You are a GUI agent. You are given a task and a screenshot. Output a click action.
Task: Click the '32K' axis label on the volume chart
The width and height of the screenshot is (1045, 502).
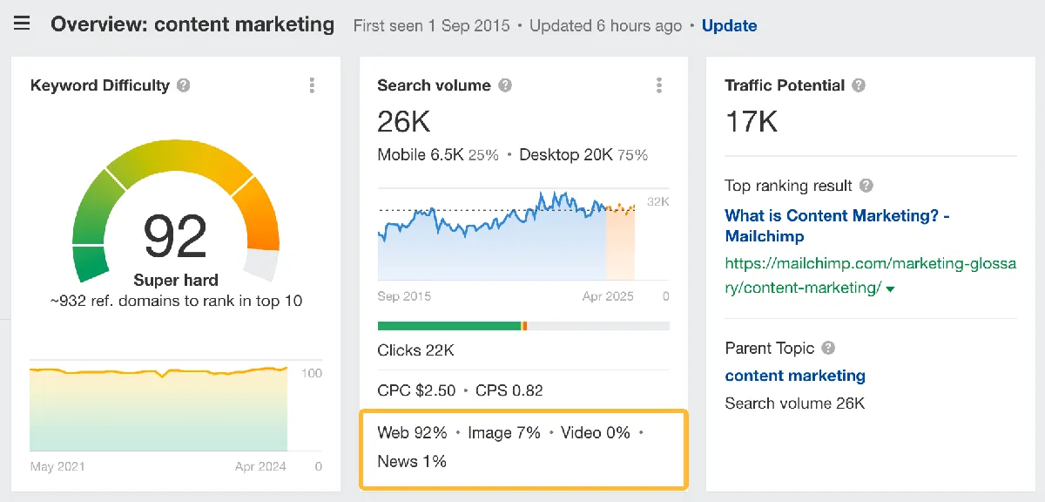click(659, 201)
